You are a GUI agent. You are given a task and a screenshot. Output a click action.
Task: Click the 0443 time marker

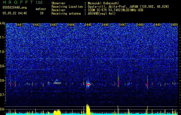54,25
